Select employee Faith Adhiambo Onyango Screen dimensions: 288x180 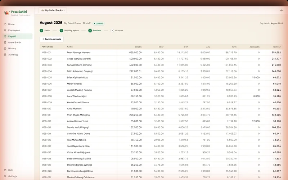(80, 71)
